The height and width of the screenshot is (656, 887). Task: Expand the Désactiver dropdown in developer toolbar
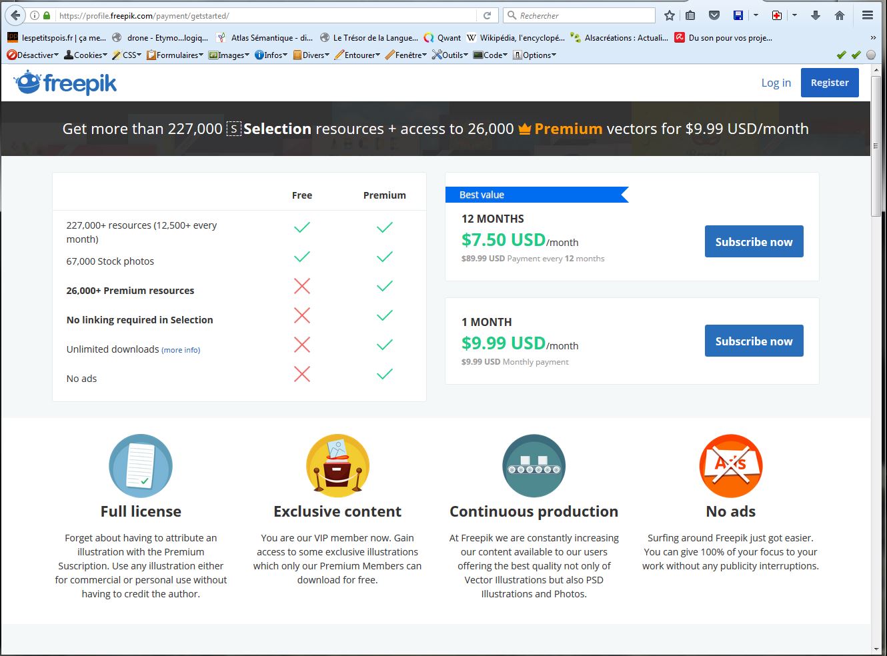click(x=33, y=55)
